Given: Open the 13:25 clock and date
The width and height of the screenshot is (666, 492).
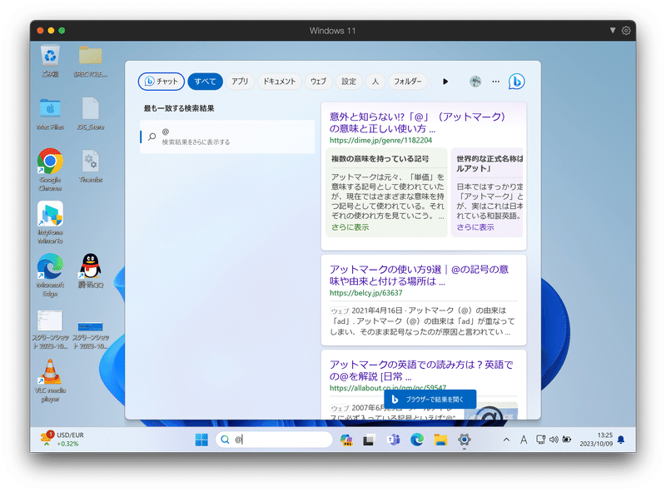Looking at the screenshot, I should click(x=596, y=440).
